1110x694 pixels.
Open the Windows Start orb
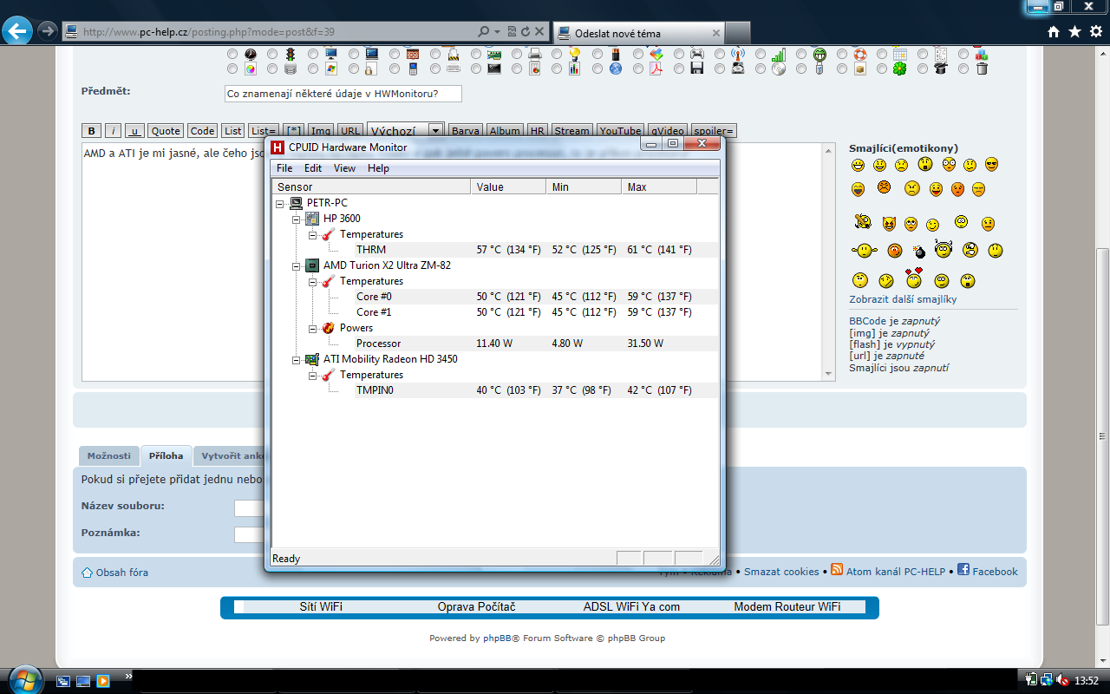24,678
